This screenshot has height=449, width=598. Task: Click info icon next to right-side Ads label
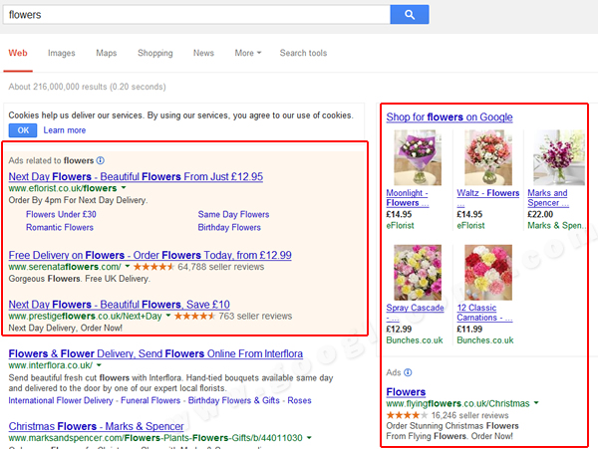(x=408, y=372)
